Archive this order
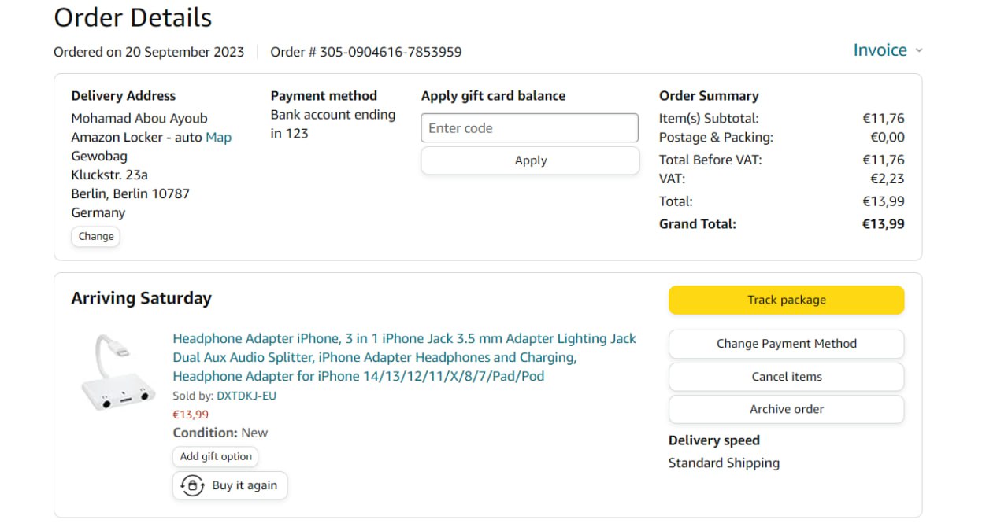The image size is (1008, 527). [786, 409]
